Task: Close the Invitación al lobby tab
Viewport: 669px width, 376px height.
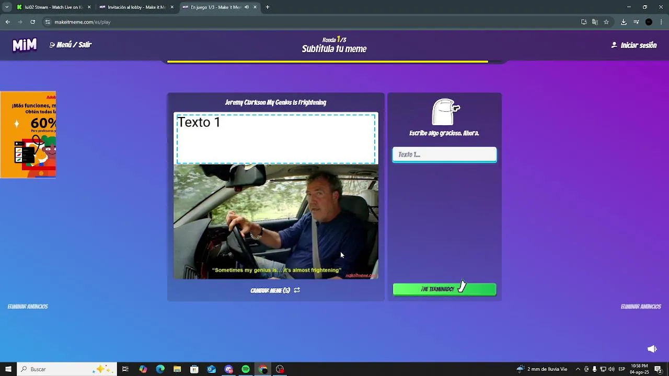Action: pos(172,7)
